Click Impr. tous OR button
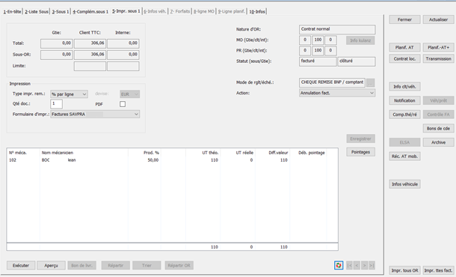Viewport: 456px width, 277px height. pyautogui.click(x=404, y=270)
